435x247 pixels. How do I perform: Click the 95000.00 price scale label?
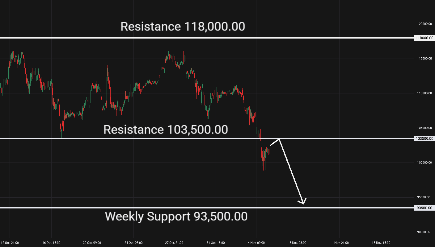point(423,197)
